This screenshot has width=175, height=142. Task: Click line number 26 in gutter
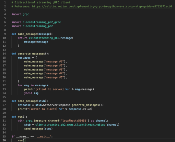4,101
